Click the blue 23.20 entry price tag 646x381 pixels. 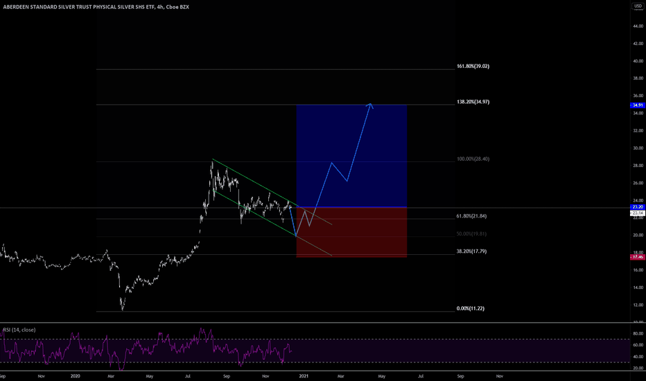[x=638, y=207]
